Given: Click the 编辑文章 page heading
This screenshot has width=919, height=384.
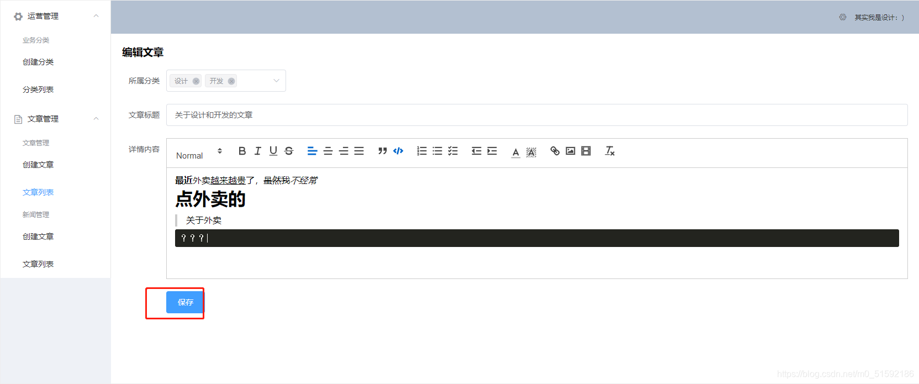Looking at the screenshot, I should [x=143, y=52].
